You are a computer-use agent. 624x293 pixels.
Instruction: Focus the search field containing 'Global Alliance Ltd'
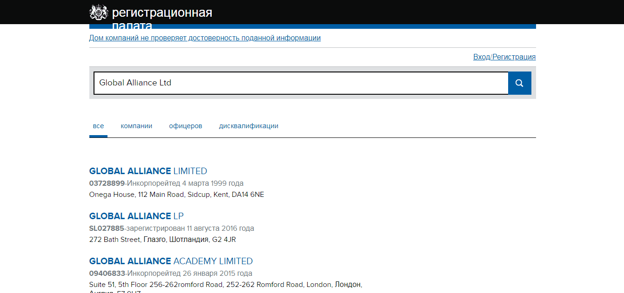(301, 83)
